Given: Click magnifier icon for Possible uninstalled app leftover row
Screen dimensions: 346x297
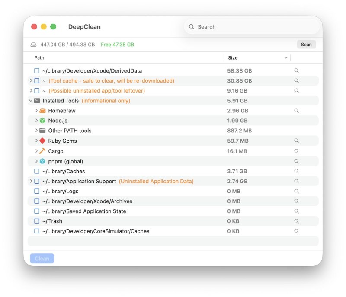Looking at the screenshot, I should (x=296, y=91).
